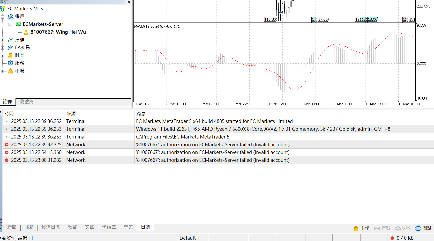
Task: Expand the EA交易 tree node
Action: click(3, 48)
